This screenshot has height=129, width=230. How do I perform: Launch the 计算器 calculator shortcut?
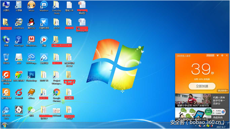(19, 6)
